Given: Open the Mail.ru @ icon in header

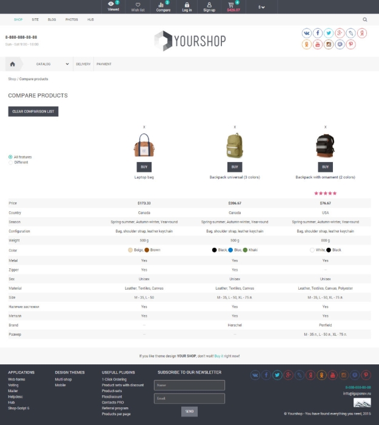Looking at the screenshot, I should tap(340, 44).
